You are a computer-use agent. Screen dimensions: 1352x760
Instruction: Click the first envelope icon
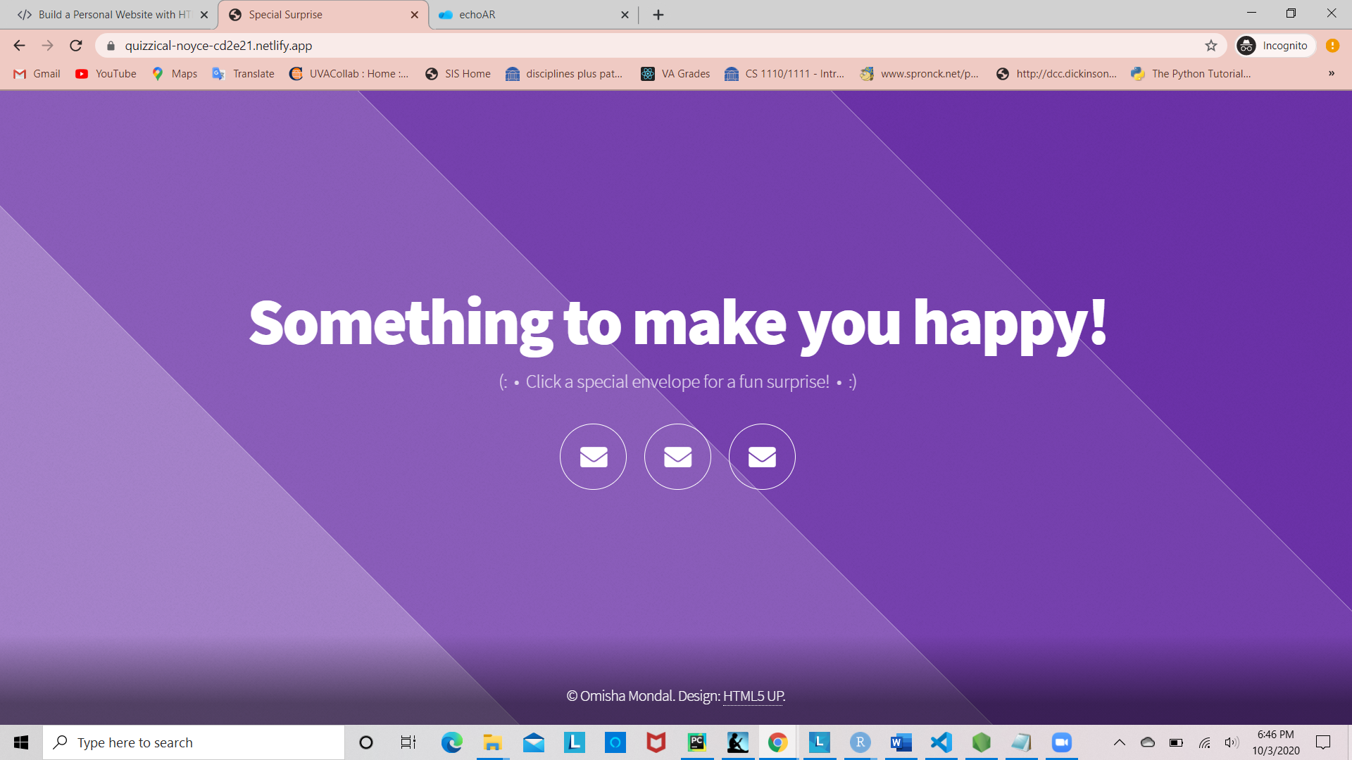pos(593,457)
